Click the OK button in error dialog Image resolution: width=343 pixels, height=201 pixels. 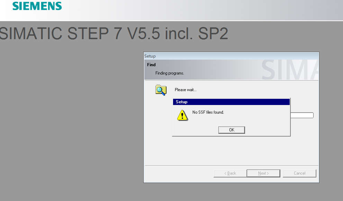[232, 130]
